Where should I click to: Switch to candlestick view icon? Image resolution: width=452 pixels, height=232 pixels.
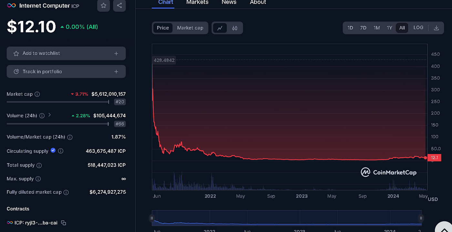(x=234, y=28)
